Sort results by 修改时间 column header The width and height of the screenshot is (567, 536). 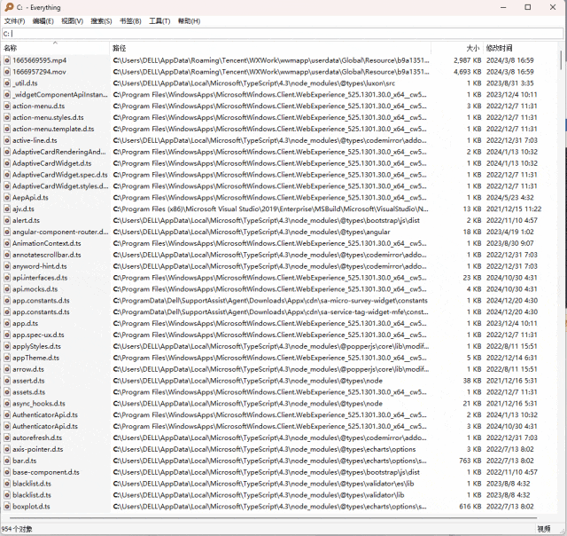point(520,48)
